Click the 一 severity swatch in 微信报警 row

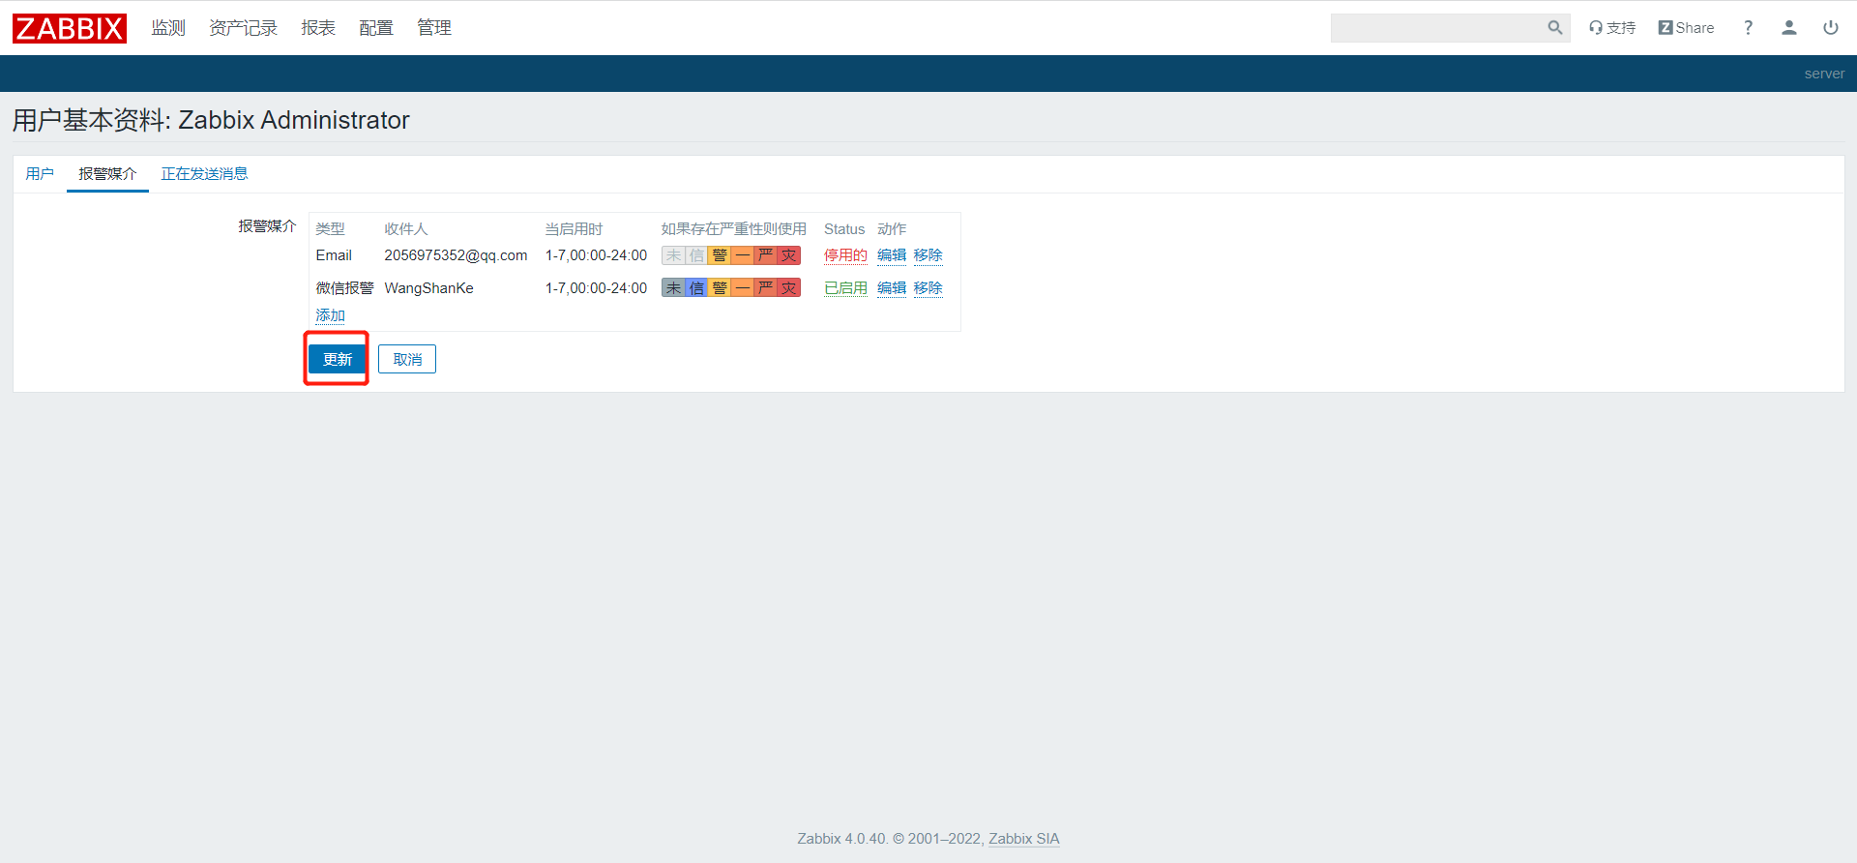click(x=743, y=288)
